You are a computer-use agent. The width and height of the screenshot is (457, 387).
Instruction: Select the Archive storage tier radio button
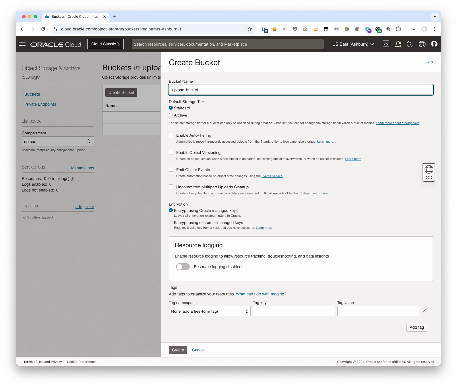171,115
